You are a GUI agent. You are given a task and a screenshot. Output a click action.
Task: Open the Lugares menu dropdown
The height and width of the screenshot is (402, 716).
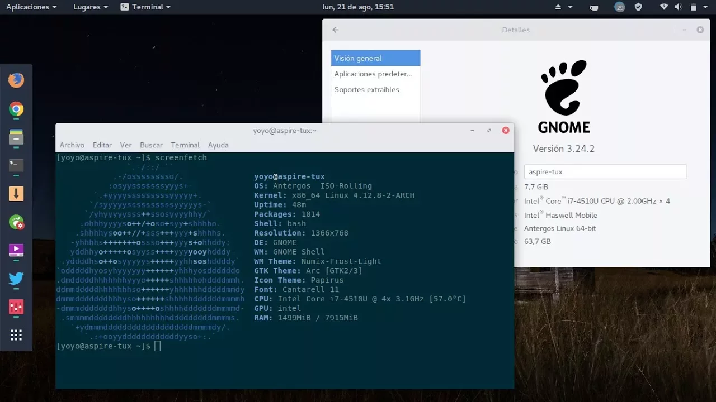point(91,7)
